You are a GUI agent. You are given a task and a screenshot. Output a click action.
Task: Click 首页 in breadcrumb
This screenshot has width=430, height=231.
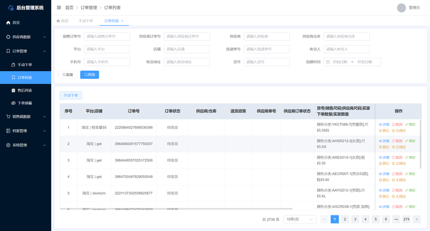pos(69,8)
